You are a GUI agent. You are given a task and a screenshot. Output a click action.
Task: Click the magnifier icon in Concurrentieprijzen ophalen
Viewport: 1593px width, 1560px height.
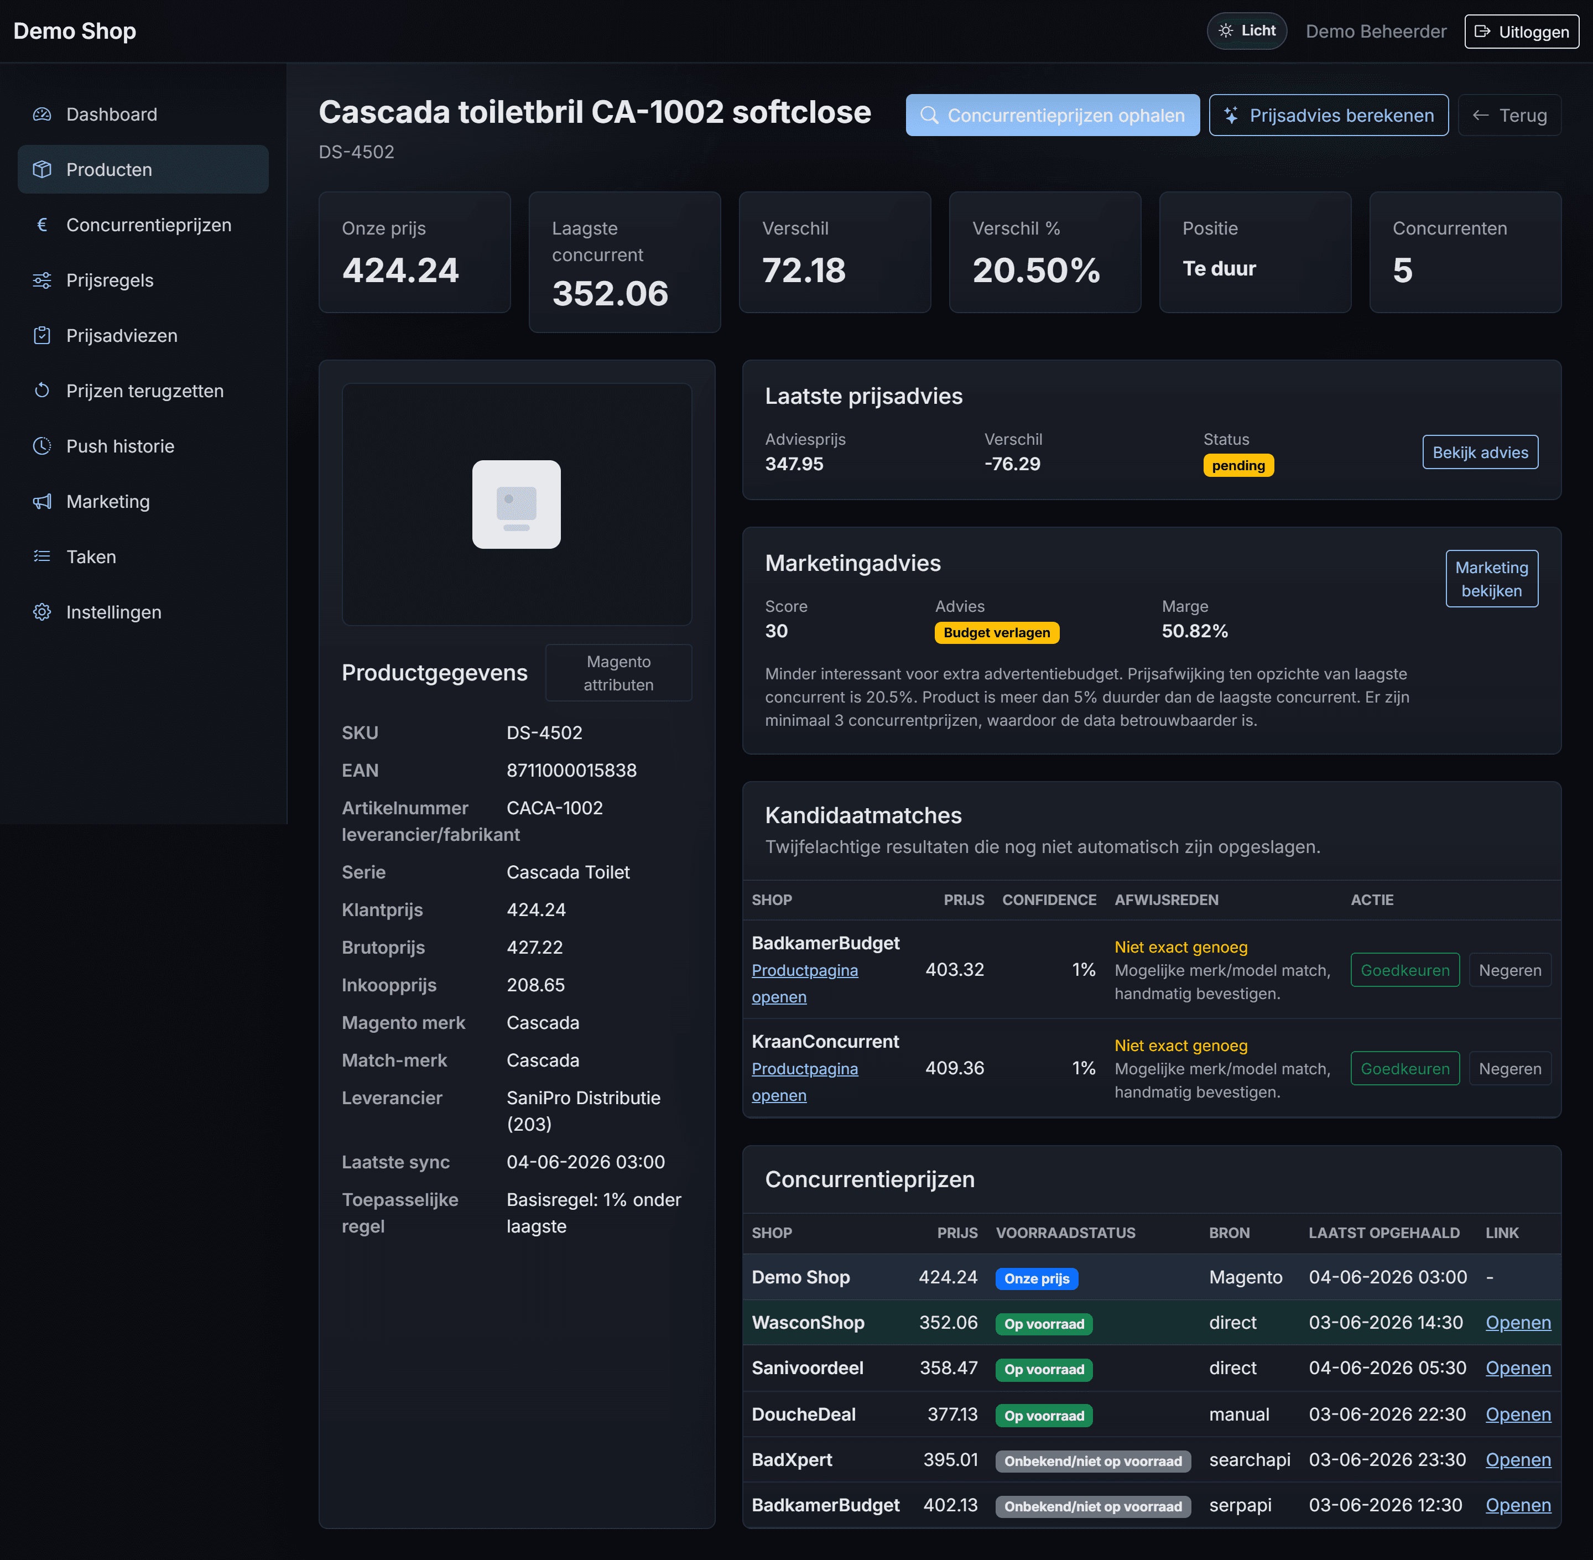929,116
